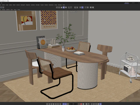The height and width of the screenshot is (105, 140).
Task: Open the viewport Panel menu
Action: tap(15, 10)
